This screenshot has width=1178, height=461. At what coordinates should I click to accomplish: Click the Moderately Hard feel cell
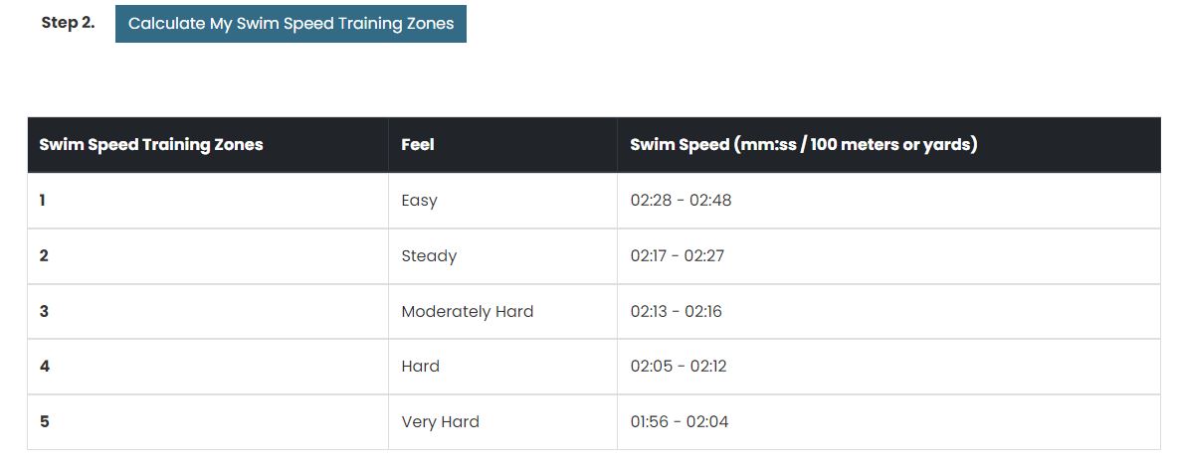point(467,312)
